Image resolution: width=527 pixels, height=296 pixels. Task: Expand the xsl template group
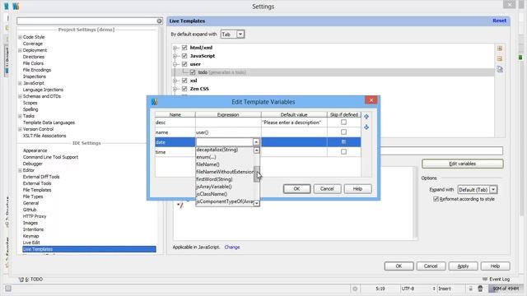tap(175, 81)
